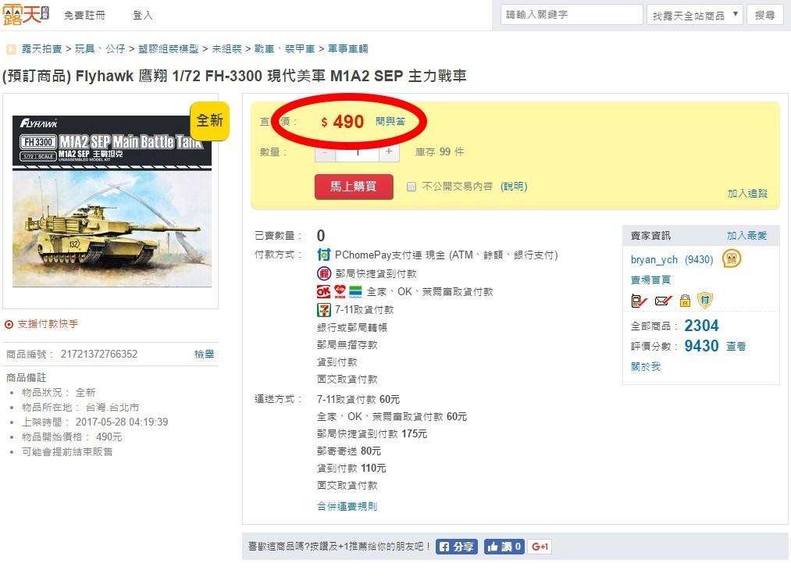Click the product number 21721372766352
Viewport: 791px width, 581px height.
pos(99,354)
